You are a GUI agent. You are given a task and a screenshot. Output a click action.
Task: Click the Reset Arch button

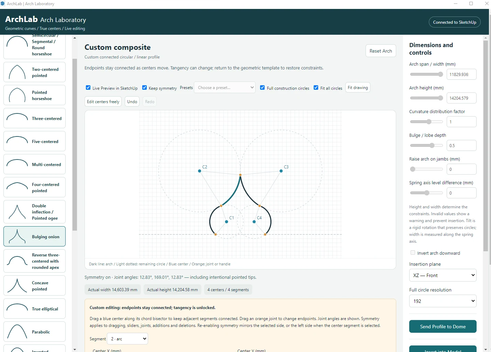tap(381, 51)
